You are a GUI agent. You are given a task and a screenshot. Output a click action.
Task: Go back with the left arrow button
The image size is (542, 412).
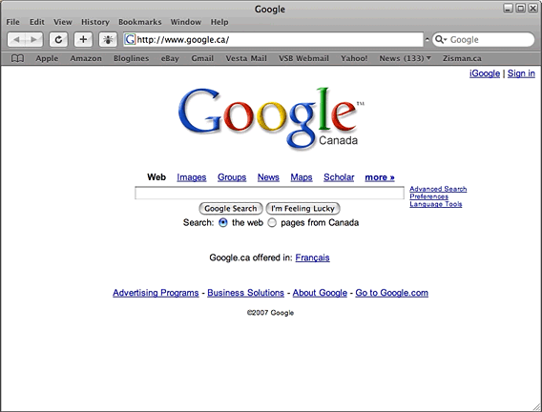point(16,40)
